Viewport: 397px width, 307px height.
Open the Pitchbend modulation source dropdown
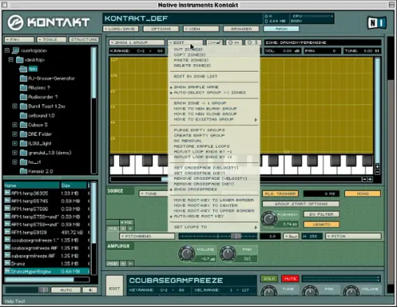(147, 236)
